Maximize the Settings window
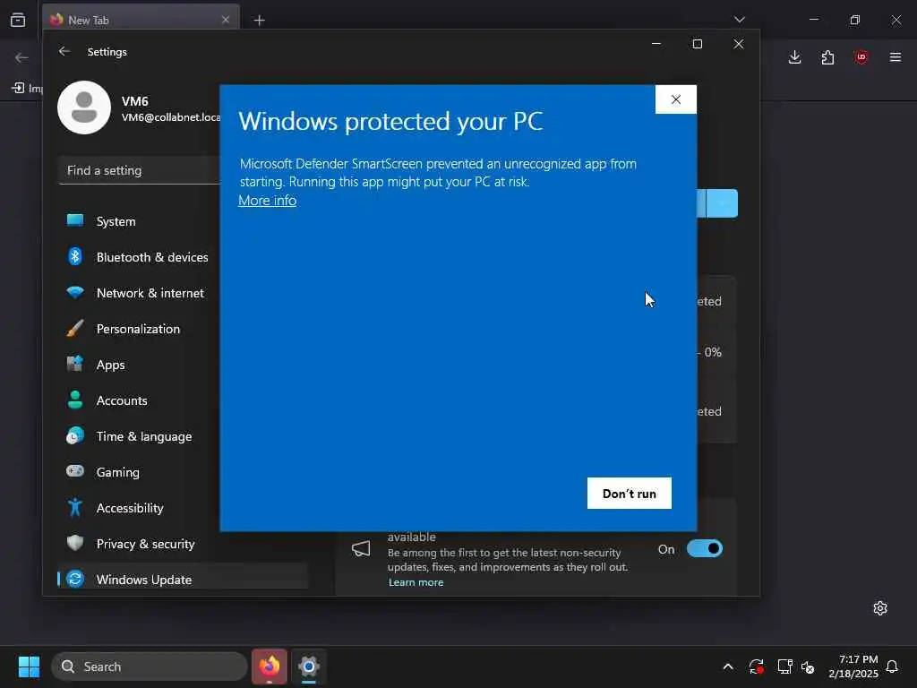The height and width of the screenshot is (688, 917). (x=697, y=44)
